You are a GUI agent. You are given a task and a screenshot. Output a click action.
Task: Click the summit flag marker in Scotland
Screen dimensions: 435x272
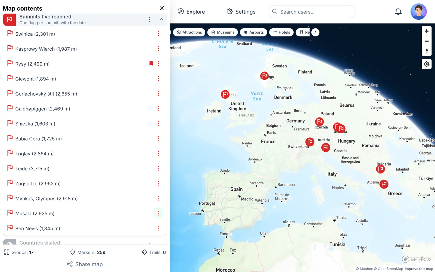225,94
